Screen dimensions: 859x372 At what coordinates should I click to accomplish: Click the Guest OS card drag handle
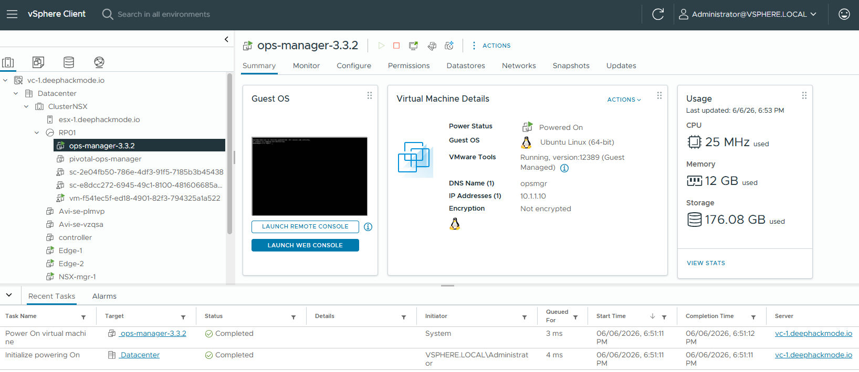point(370,95)
